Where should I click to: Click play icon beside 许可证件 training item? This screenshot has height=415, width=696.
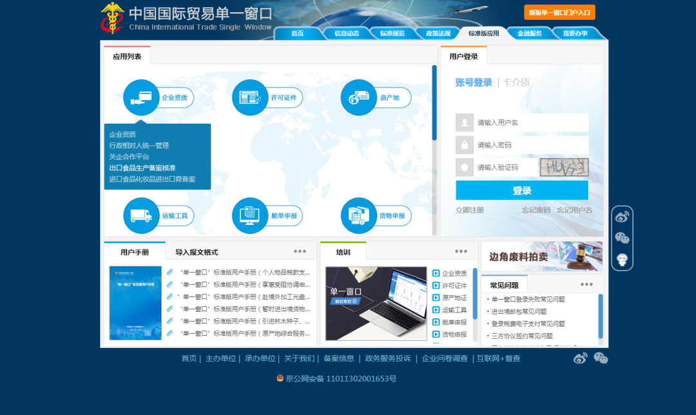pyautogui.click(x=436, y=285)
